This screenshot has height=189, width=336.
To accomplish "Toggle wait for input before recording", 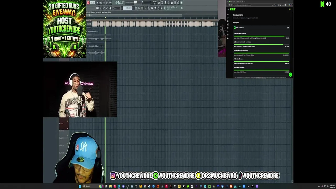I will 101,3.
